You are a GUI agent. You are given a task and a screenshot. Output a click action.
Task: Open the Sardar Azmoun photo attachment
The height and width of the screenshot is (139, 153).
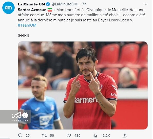coord(83,85)
